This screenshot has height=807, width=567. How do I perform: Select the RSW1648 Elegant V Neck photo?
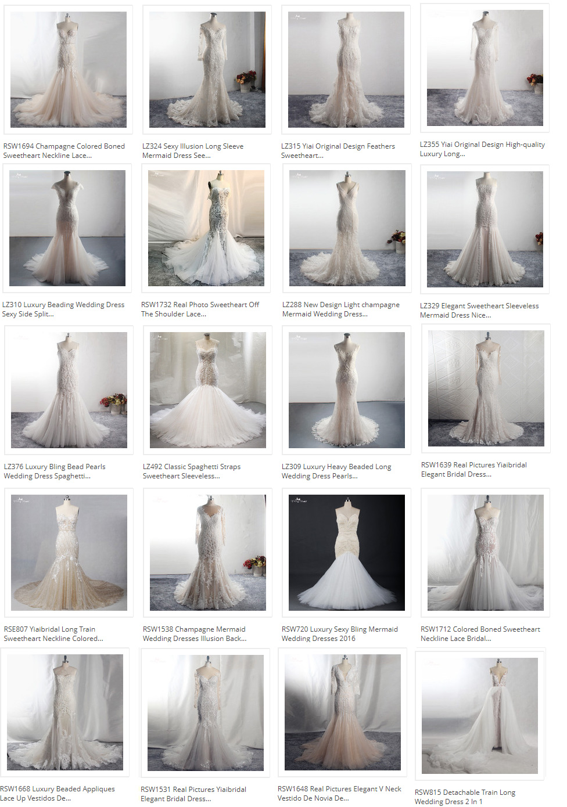[x=343, y=712]
